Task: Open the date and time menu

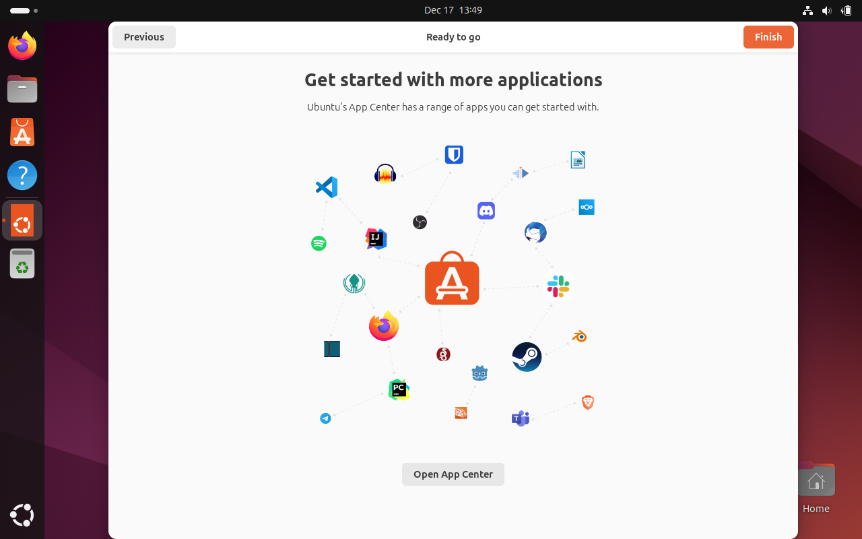Action: 453,10
